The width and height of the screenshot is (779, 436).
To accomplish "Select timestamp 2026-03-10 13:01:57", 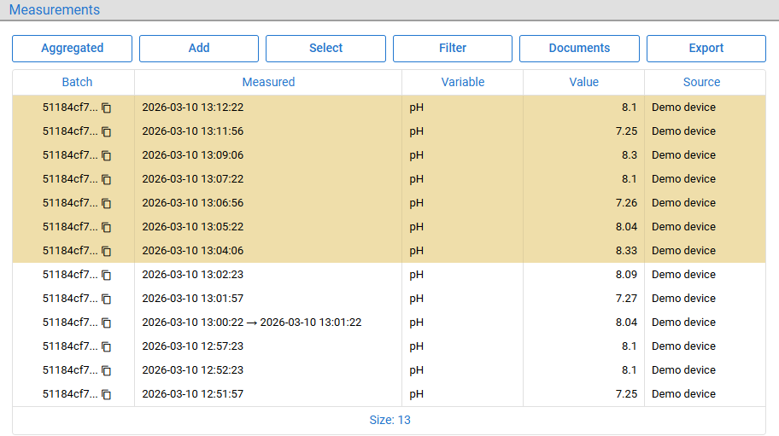I will click(x=193, y=298).
